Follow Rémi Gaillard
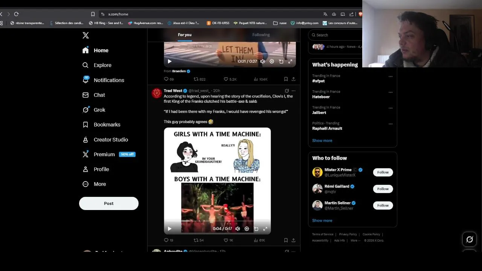The width and height of the screenshot is (482, 271). (383, 189)
